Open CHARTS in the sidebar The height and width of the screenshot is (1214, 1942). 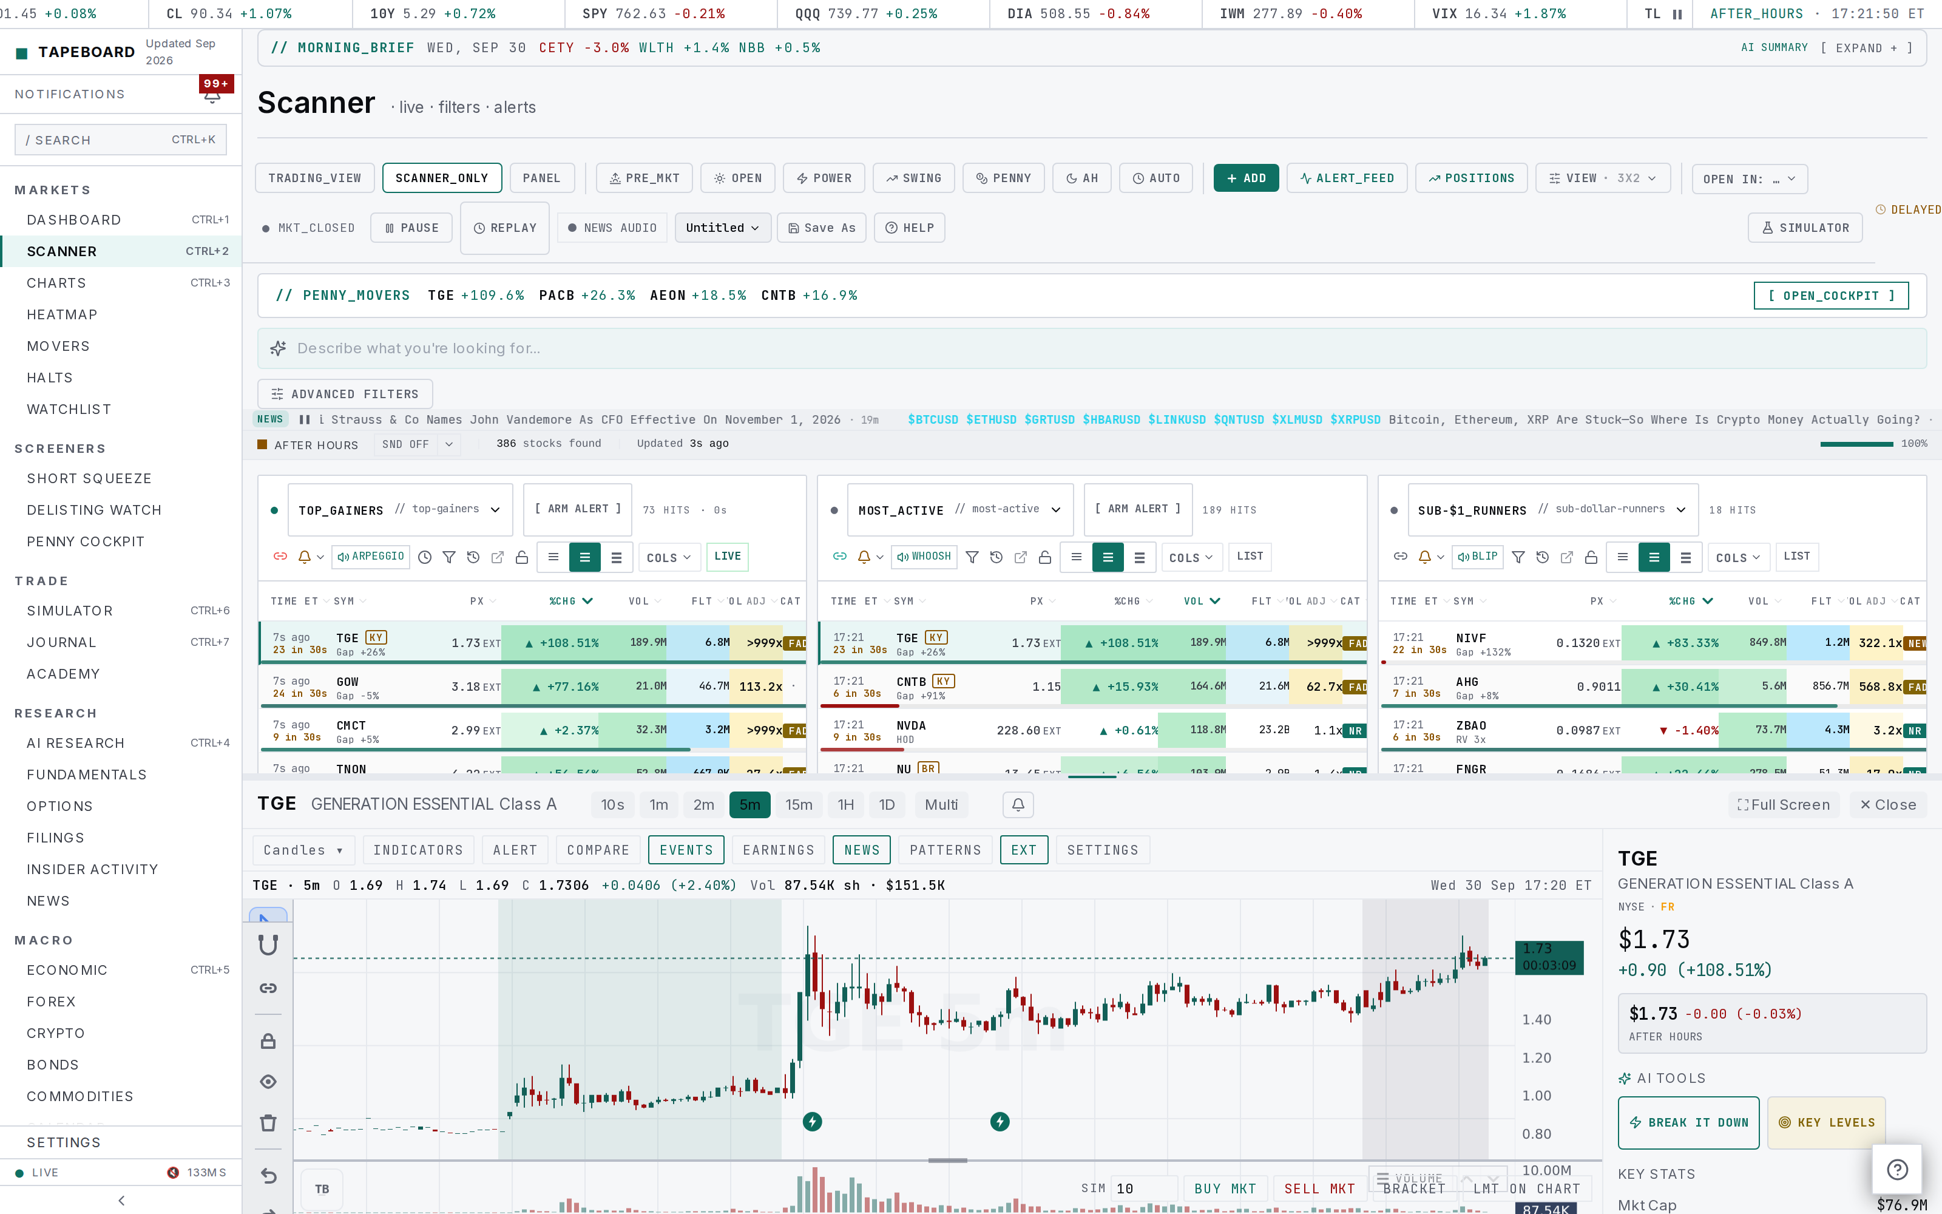(x=121, y=283)
